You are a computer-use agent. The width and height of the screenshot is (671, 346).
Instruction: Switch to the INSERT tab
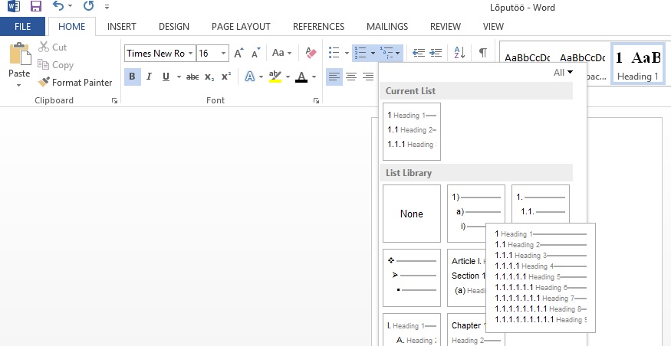click(x=121, y=27)
